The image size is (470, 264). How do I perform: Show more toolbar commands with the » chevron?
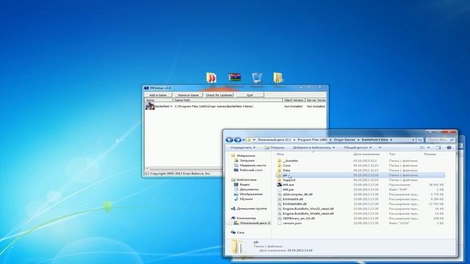coord(380,147)
